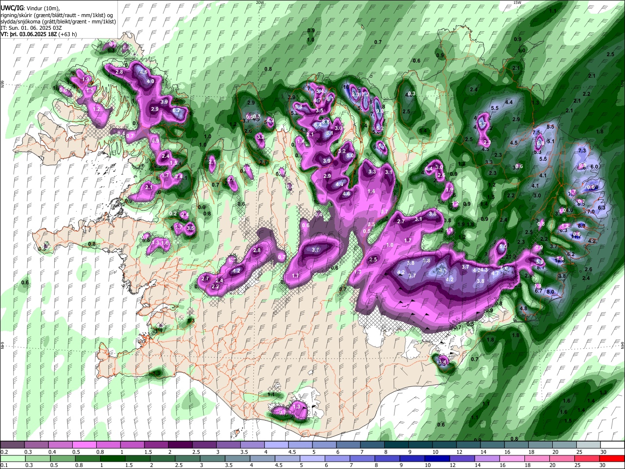Click the bright pink swatch between 0.5 and 0.8

pyautogui.click(x=84, y=445)
